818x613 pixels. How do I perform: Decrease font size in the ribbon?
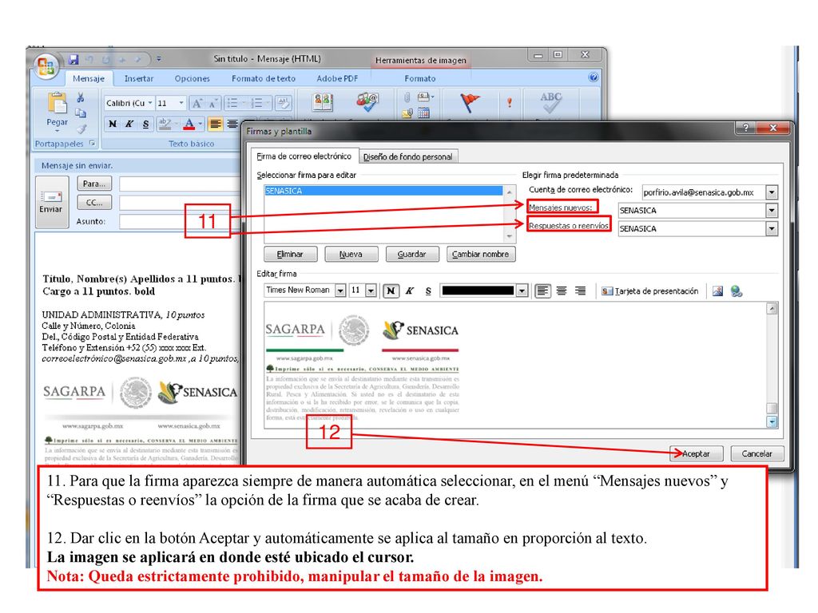(212, 103)
